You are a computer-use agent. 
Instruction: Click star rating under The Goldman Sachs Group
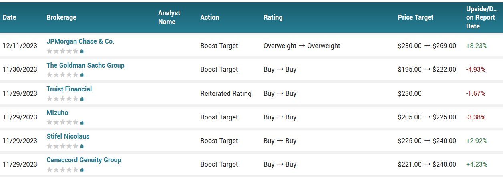[x=62, y=75]
